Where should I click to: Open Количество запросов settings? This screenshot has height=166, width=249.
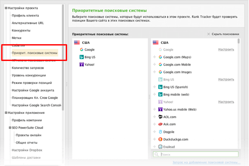coord(28,68)
